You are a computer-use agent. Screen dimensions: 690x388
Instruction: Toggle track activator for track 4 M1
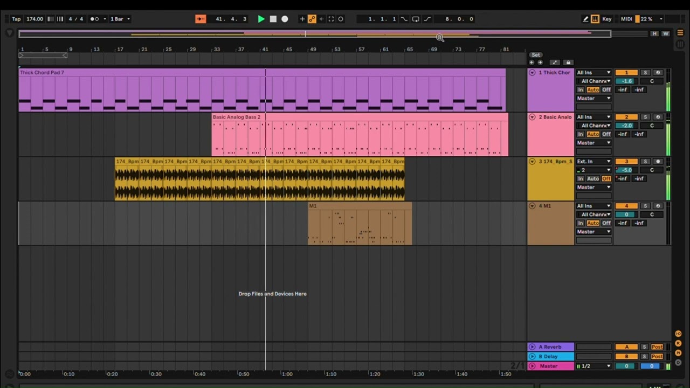click(x=626, y=206)
